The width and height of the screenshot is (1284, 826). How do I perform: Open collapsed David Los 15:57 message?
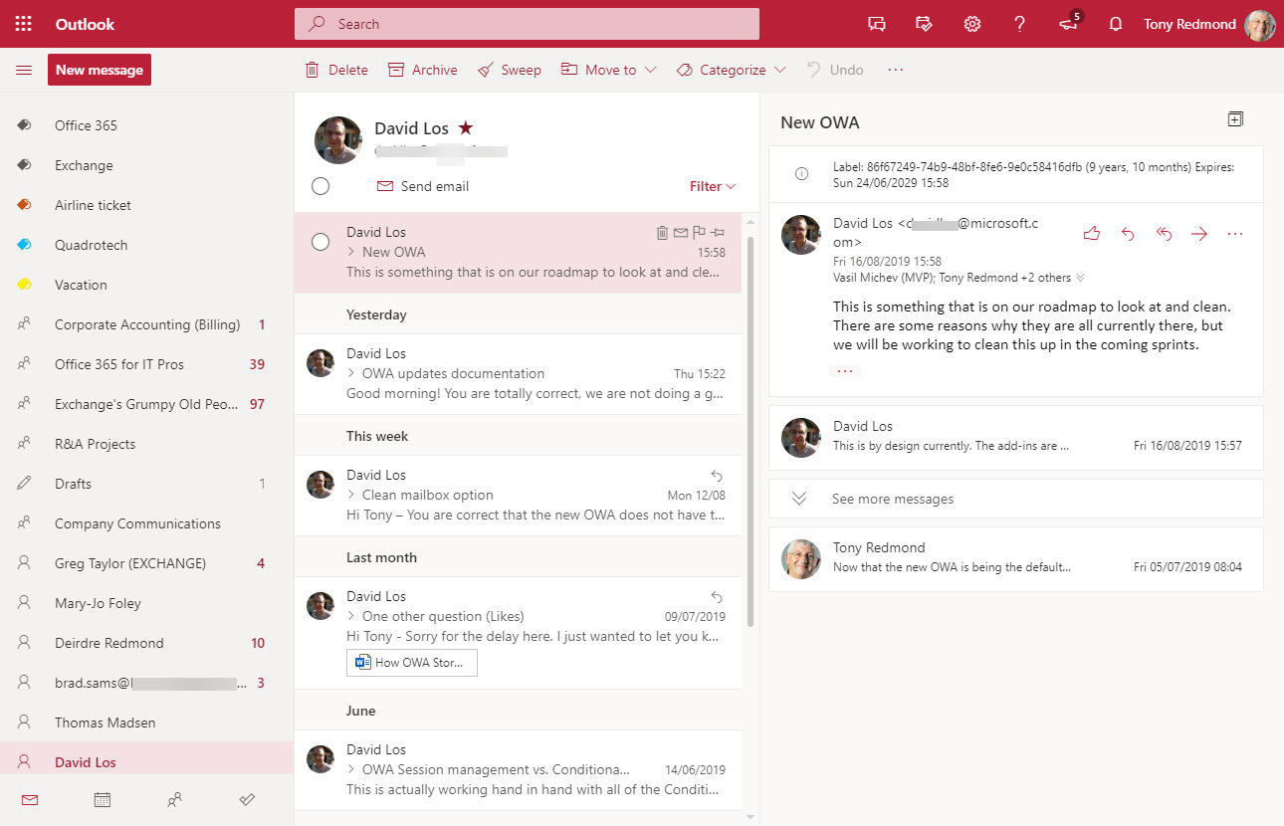(x=1016, y=437)
